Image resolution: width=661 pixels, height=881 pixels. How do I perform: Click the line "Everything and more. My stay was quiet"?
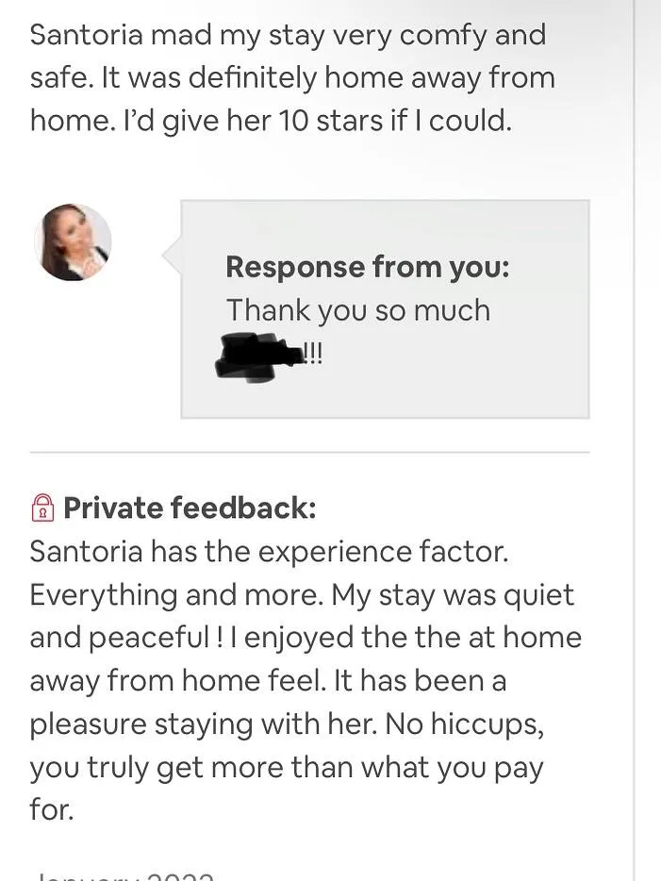pyautogui.click(x=302, y=595)
